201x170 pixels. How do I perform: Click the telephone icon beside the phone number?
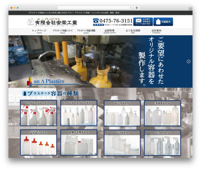(96, 20)
